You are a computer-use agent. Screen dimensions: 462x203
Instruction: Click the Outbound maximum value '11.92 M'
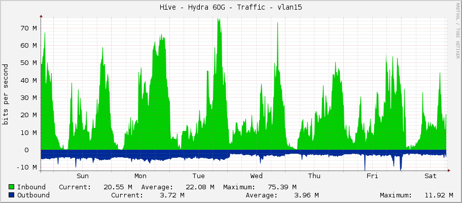439,195
